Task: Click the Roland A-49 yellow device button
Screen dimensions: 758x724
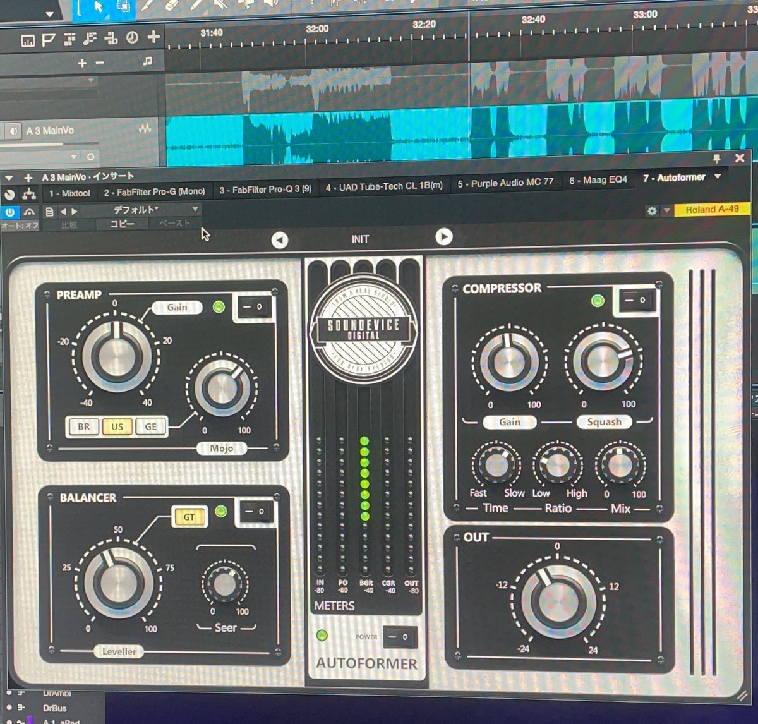Action: pyautogui.click(x=713, y=209)
